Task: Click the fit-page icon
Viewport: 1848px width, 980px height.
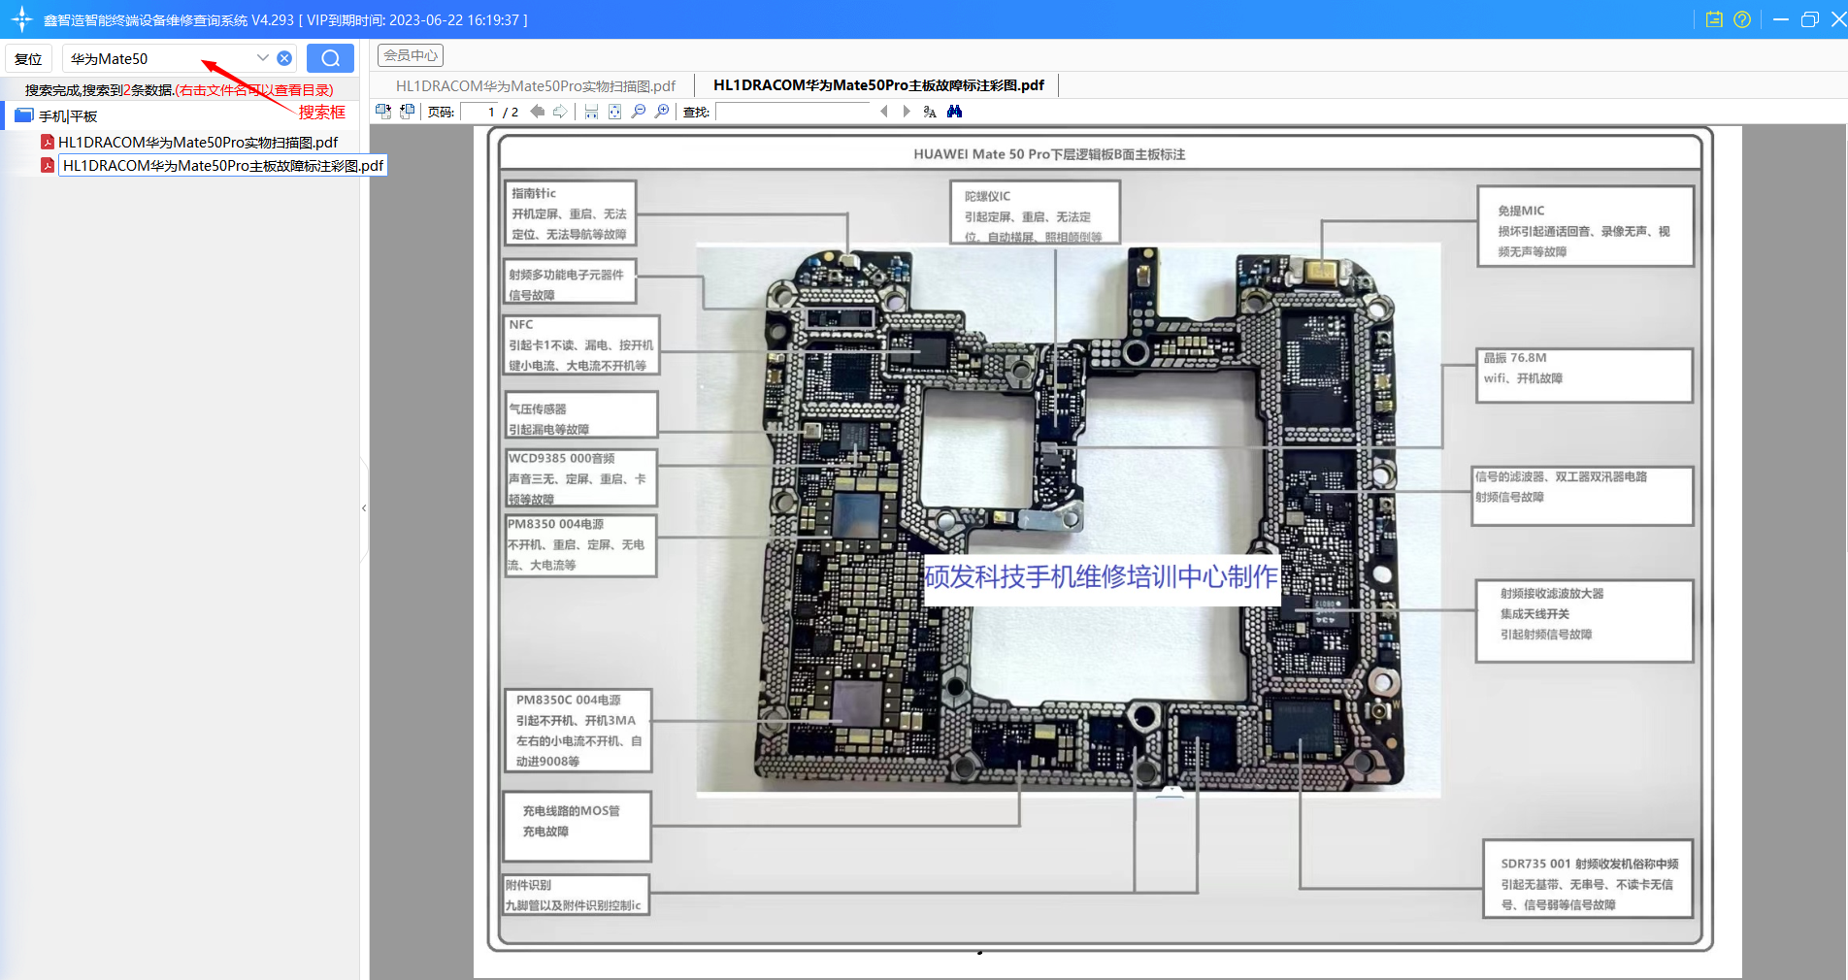Action: pos(614,112)
